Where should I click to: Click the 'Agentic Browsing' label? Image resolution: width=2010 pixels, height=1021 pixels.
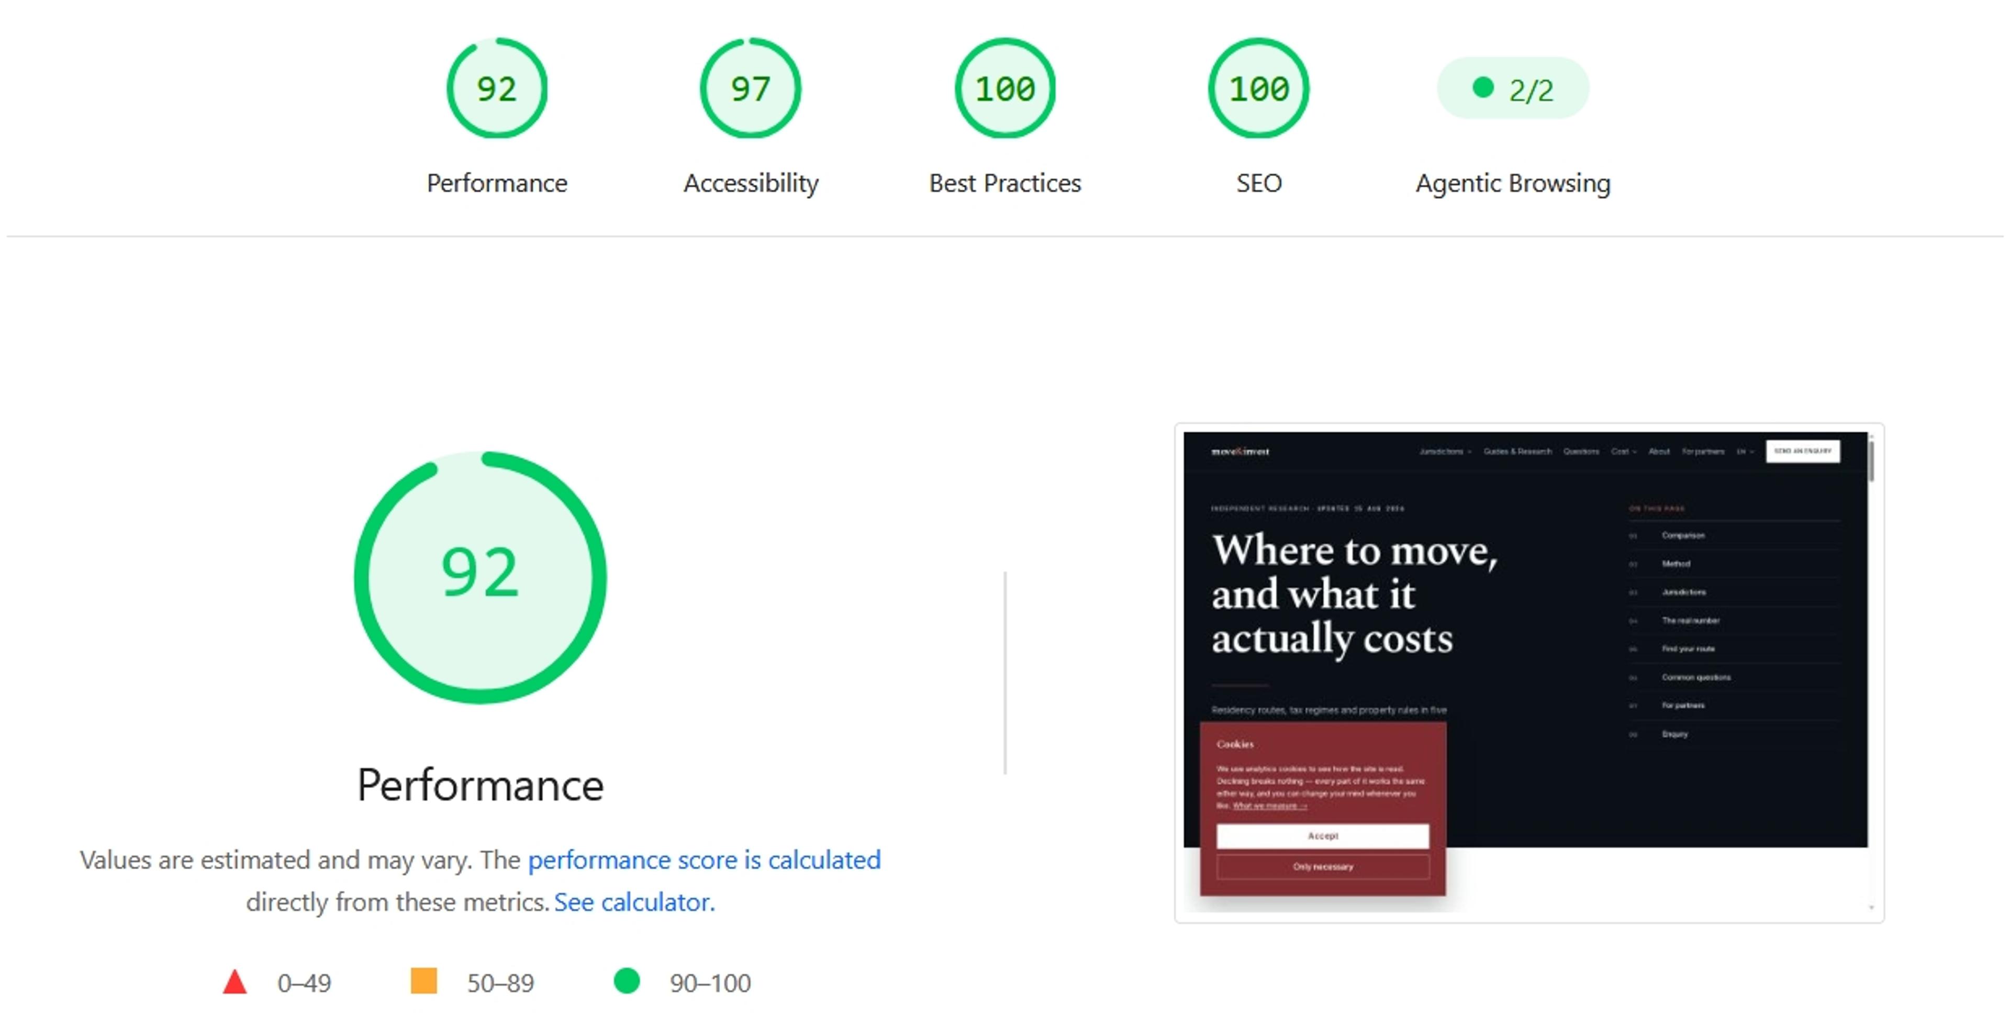click(1513, 183)
